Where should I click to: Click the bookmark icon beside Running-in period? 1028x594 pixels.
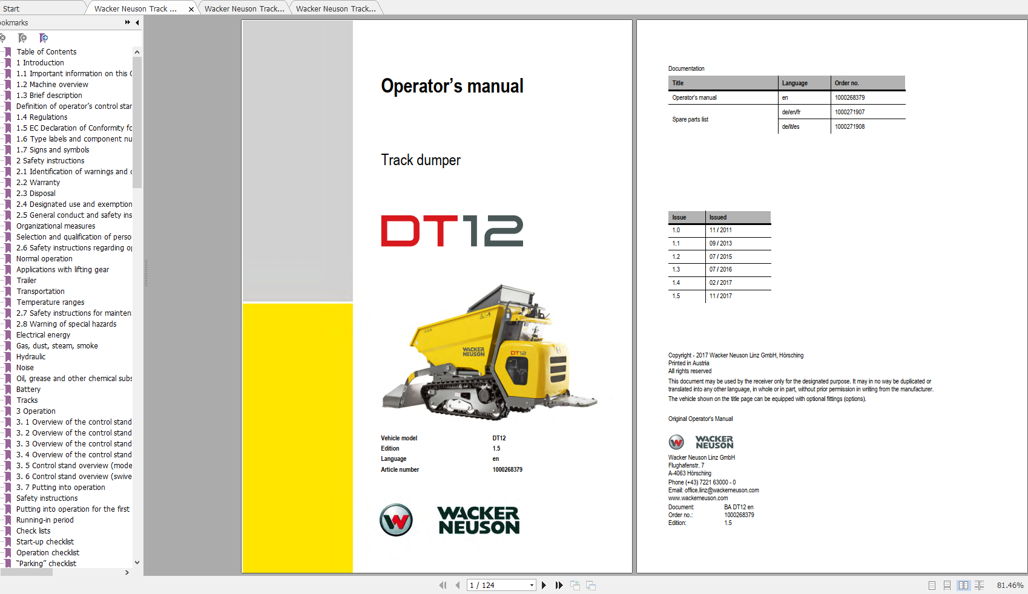(8, 520)
